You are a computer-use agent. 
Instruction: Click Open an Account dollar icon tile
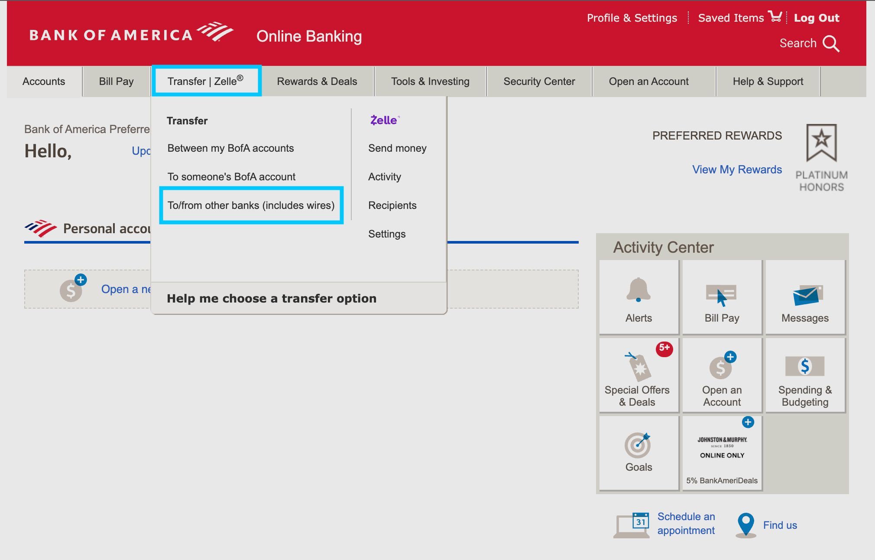[722, 375]
